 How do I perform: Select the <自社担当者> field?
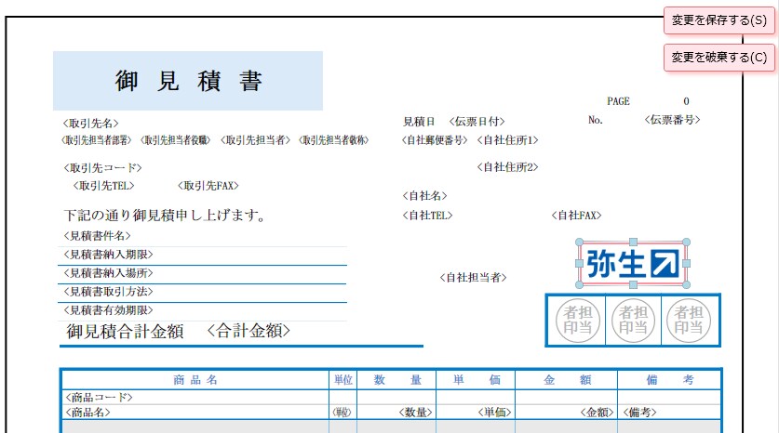473,277
